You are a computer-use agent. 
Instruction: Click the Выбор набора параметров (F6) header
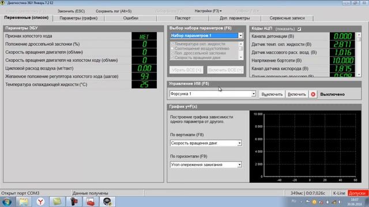tap(206, 28)
